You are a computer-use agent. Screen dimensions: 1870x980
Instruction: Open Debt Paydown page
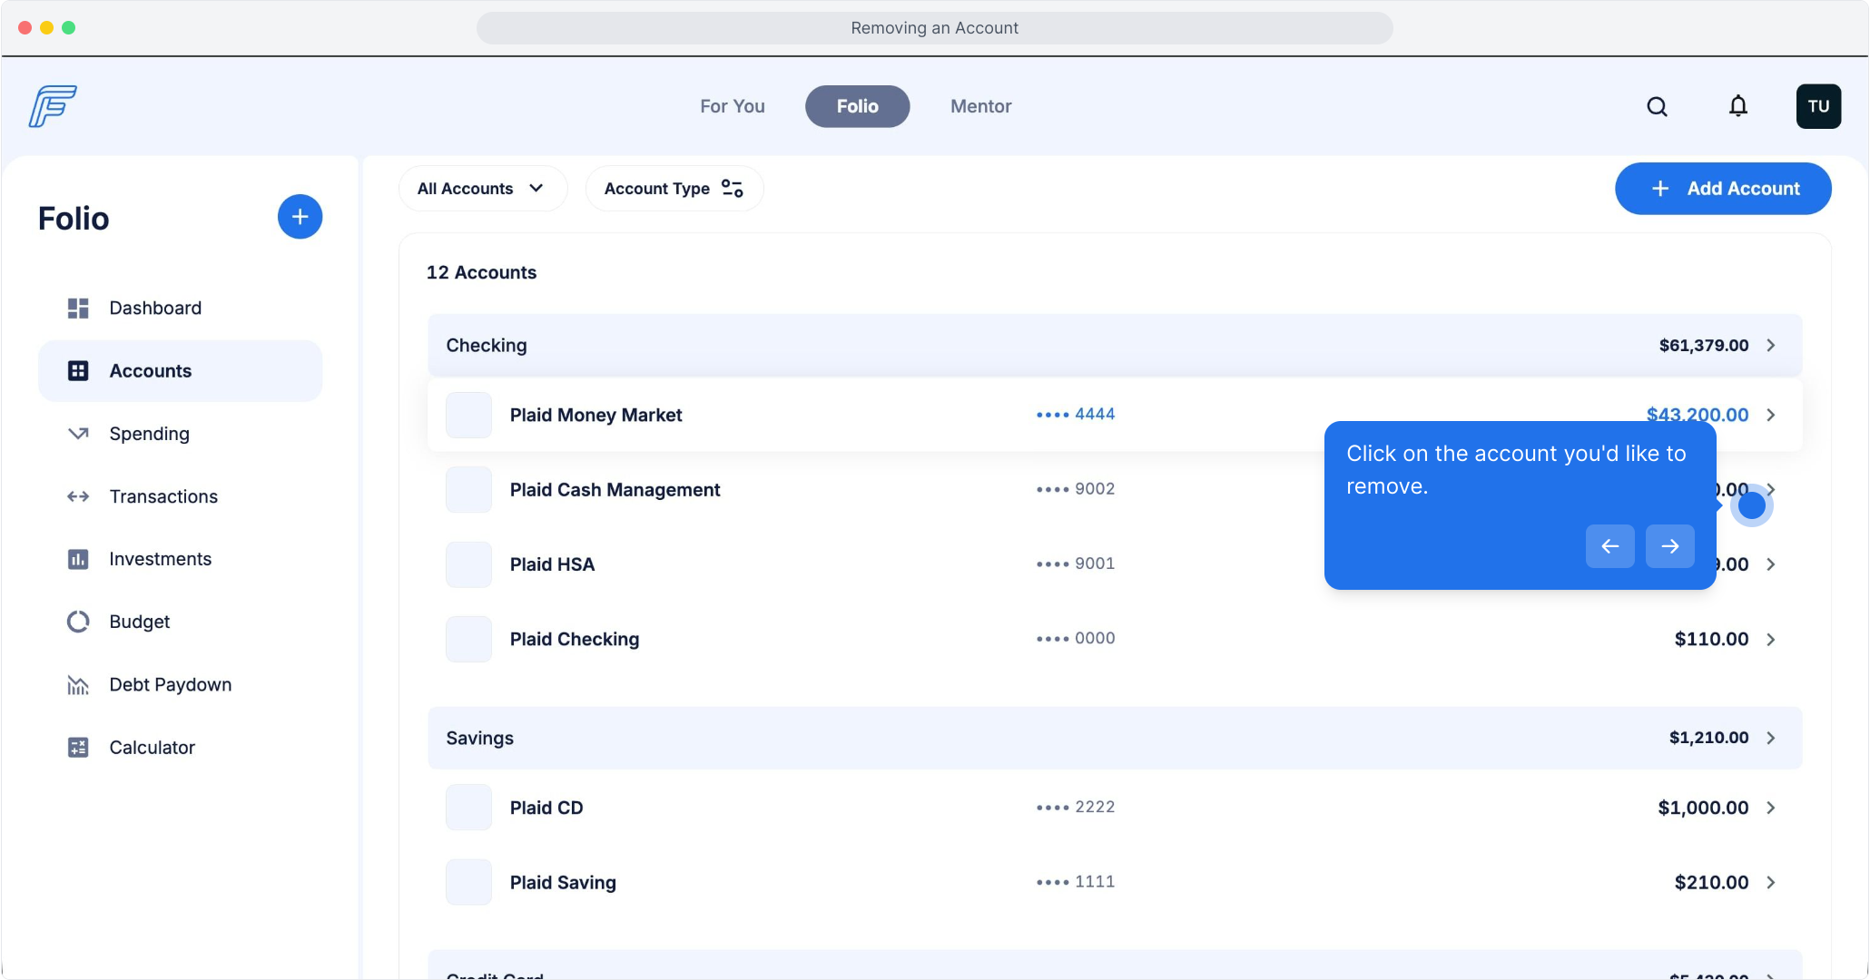(x=170, y=685)
